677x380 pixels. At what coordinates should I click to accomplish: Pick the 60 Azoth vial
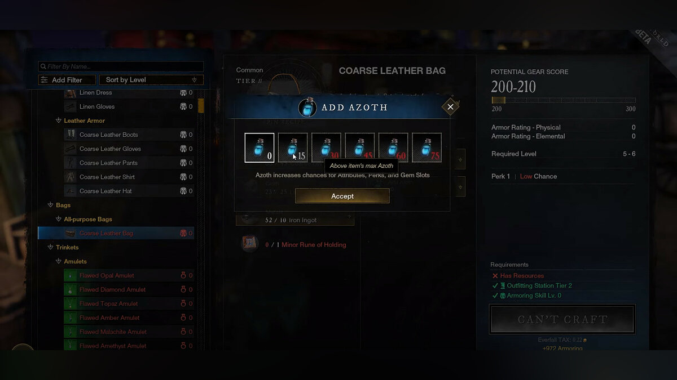[393, 147]
